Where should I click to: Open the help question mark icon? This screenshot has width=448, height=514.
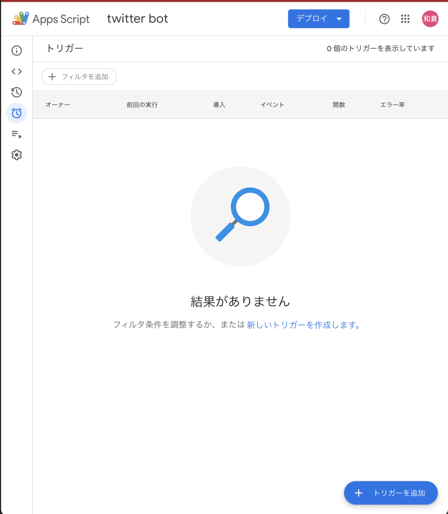click(384, 19)
